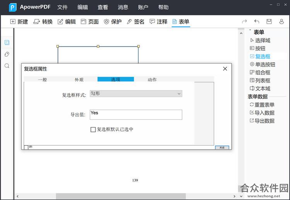
Task: Click the undo arrow icon
Action: (x=257, y=22)
